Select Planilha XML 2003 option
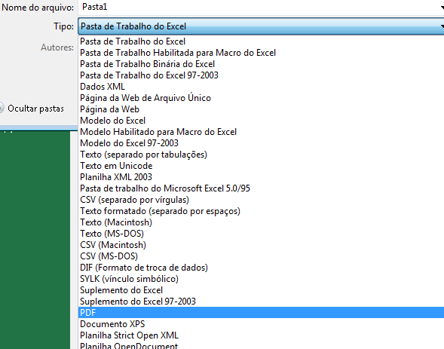The width and height of the screenshot is (444, 349). click(x=261, y=177)
